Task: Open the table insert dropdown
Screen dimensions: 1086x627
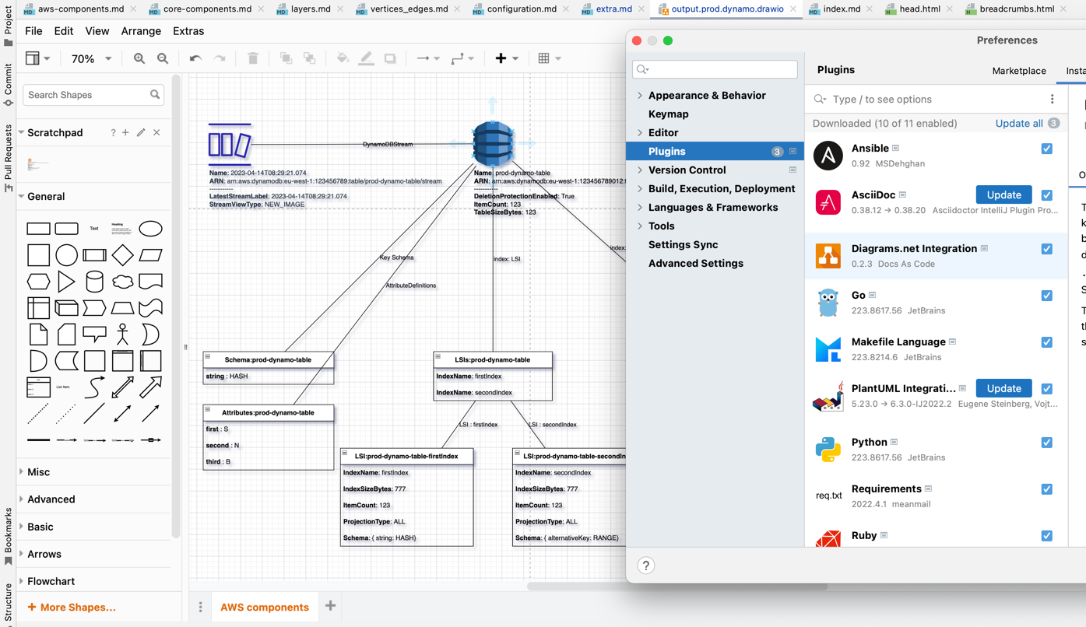Action: tap(549, 58)
